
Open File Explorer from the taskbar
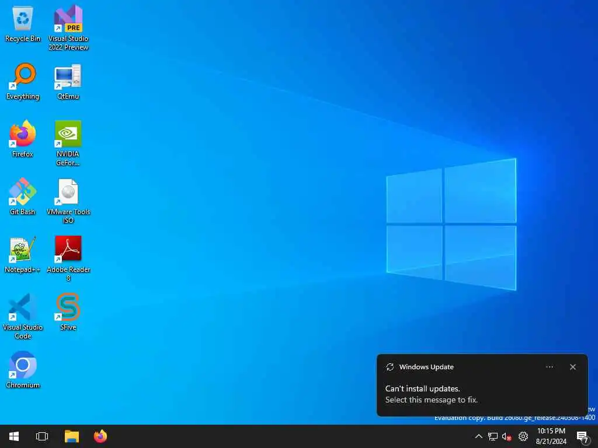pos(72,436)
